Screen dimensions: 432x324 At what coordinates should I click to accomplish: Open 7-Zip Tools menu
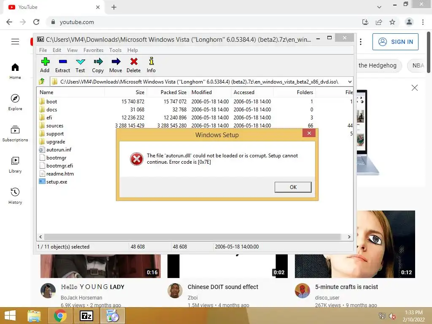click(x=115, y=50)
